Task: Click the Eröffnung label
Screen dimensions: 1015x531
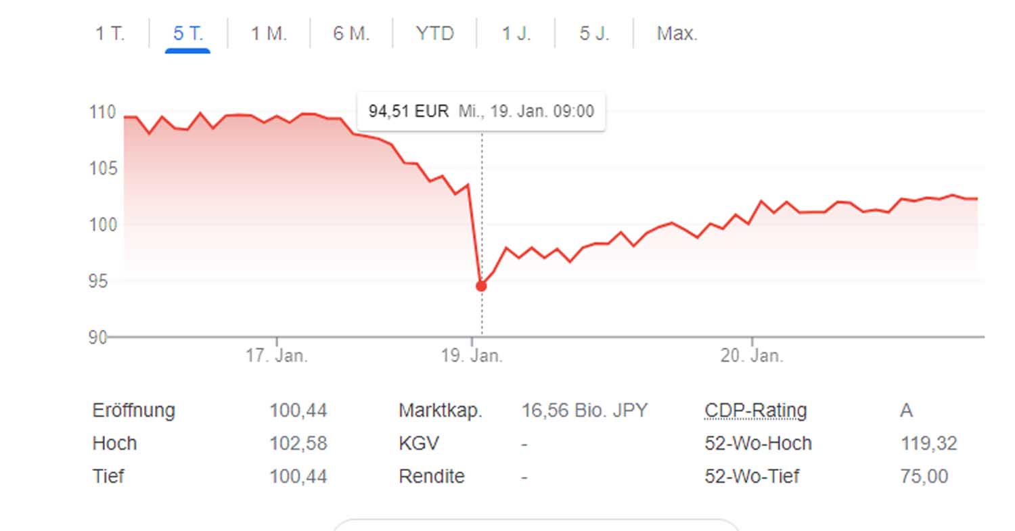Action: pyautogui.click(x=133, y=411)
